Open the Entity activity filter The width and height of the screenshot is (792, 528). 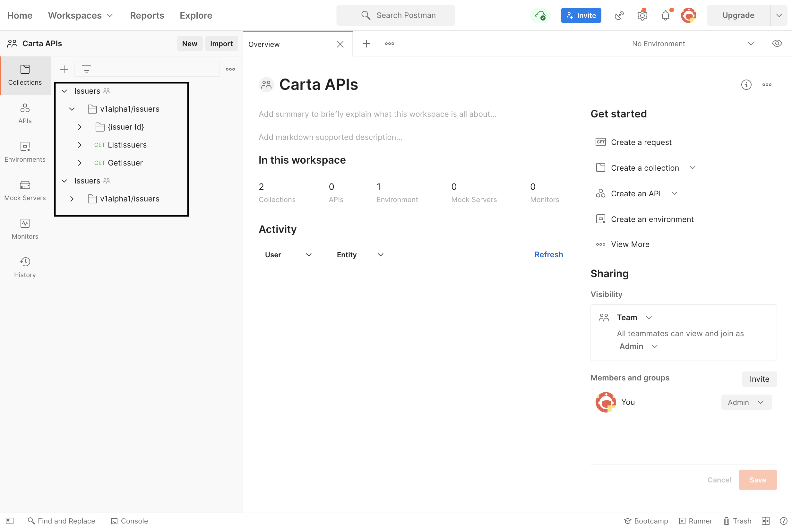(360, 255)
